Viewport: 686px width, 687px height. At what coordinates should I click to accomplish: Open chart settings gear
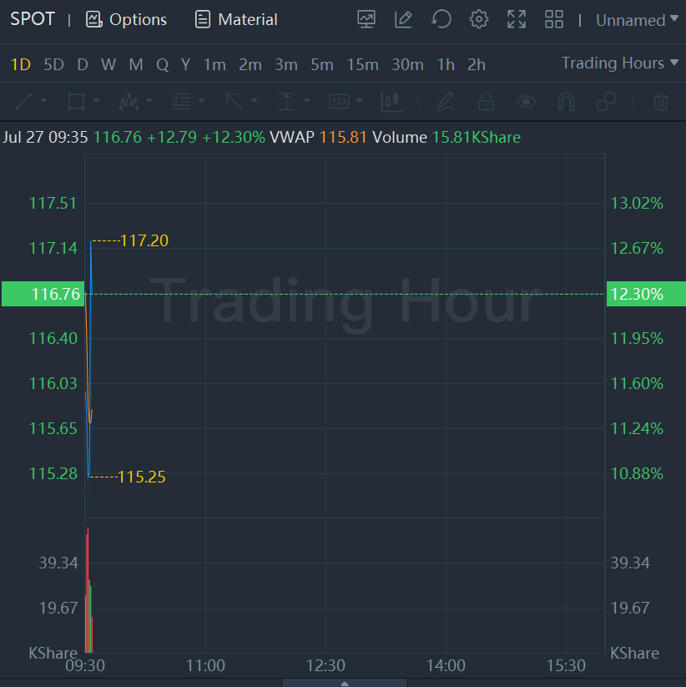point(479,19)
